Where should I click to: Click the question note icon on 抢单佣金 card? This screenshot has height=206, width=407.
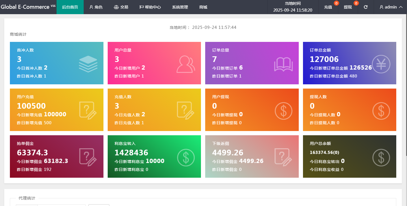tap(88, 157)
